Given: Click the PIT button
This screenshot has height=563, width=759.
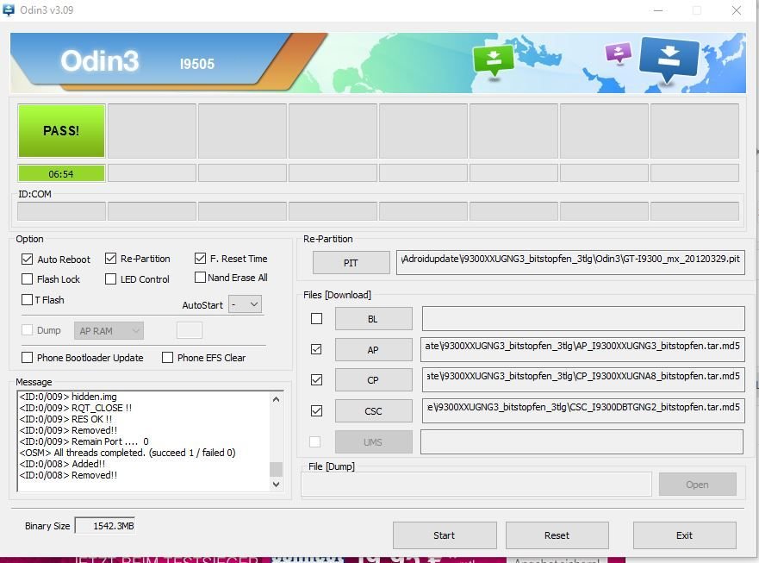Looking at the screenshot, I should tap(351, 263).
